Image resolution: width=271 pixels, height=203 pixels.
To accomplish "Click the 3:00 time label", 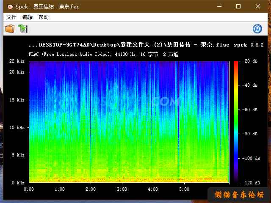I will pyautogui.click(x=122, y=189).
